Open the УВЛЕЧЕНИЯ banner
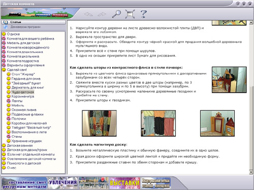This screenshot has width=254, height=190. point(63,183)
